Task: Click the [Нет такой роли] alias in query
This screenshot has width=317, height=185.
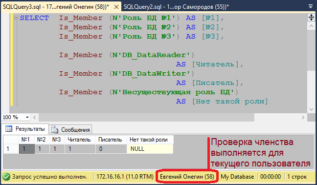Action: pos(229,101)
